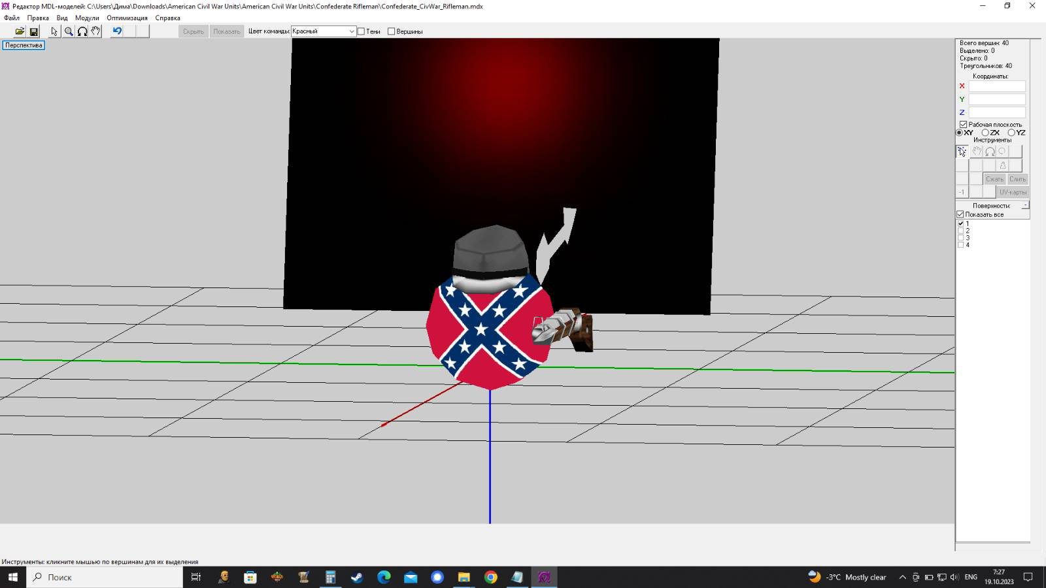Save the model with the floppy disk icon
Viewport: 1046px width, 588px height.
[34, 31]
